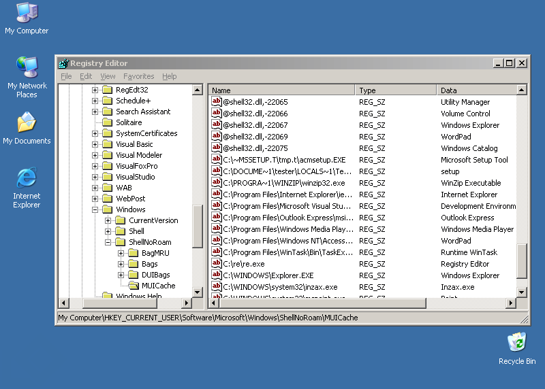This screenshot has height=389, width=545.
Task: Expand the BagMRU key
Action: (x=121, y=253)
